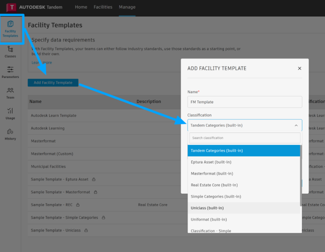The image size is (325, 252).
Task: Click the Search classification field
Action: [x=245, y=138]
